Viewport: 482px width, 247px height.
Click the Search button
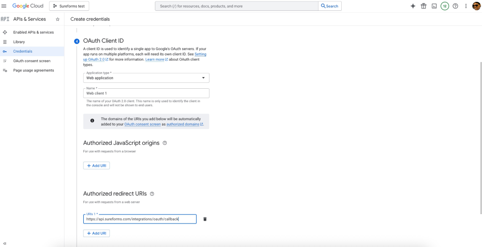pyautogui.click(x=330, y=6)
